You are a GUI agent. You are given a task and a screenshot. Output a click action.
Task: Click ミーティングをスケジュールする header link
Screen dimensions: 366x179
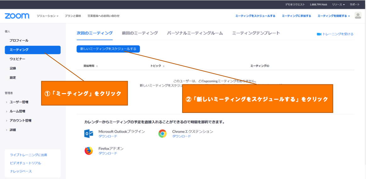[255, 16]
